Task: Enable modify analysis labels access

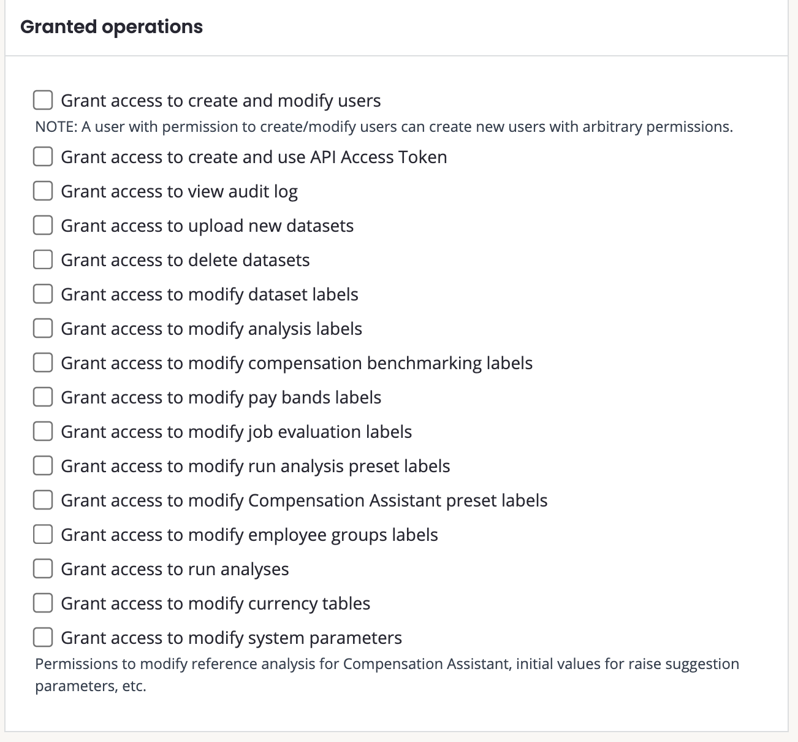Action: pos(42,328)
